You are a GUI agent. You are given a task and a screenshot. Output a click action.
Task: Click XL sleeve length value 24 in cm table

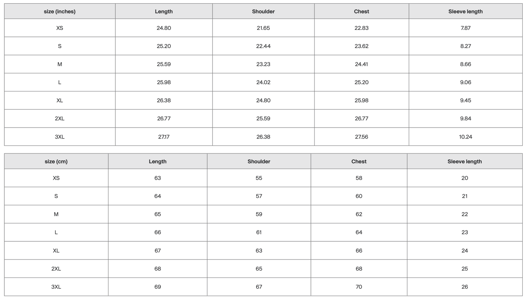point(464,251)
